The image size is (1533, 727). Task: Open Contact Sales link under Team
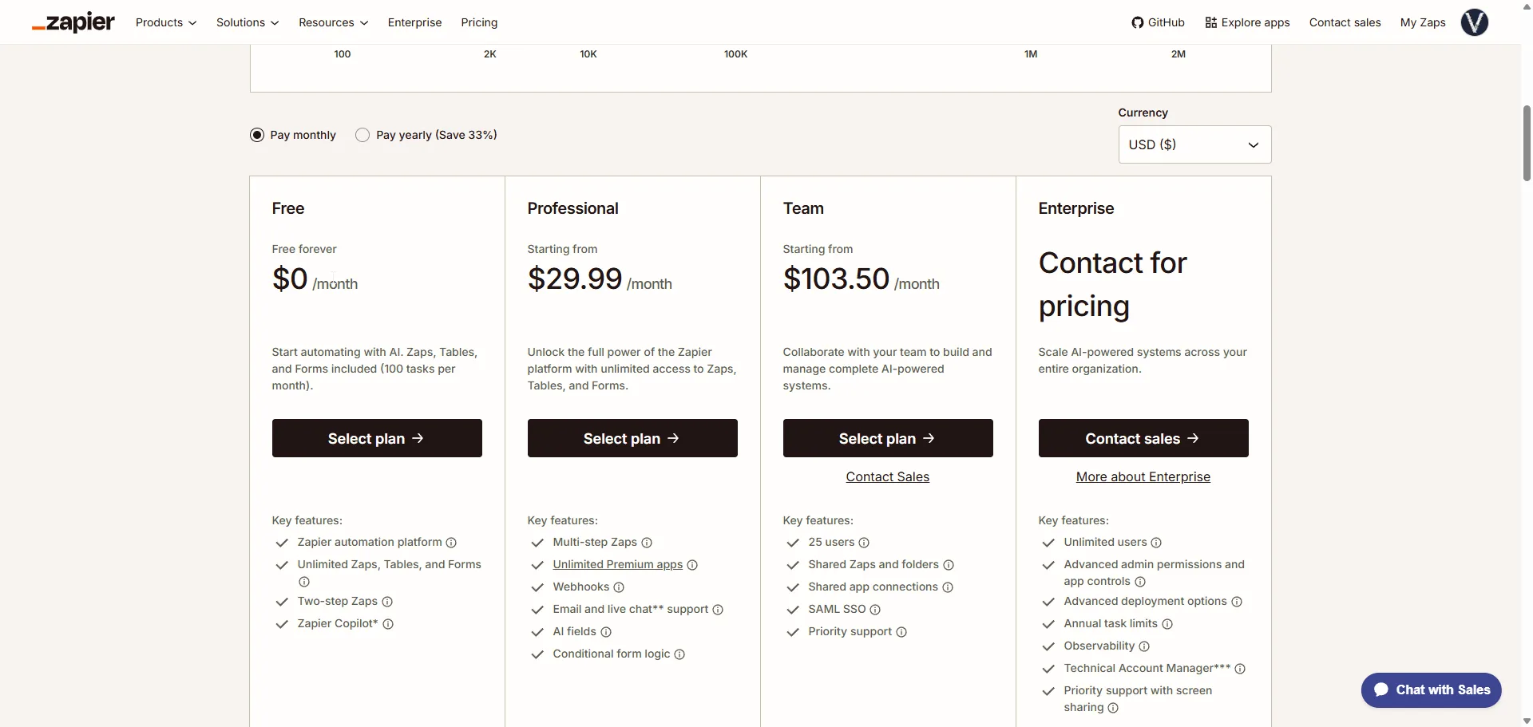point(888,477)
